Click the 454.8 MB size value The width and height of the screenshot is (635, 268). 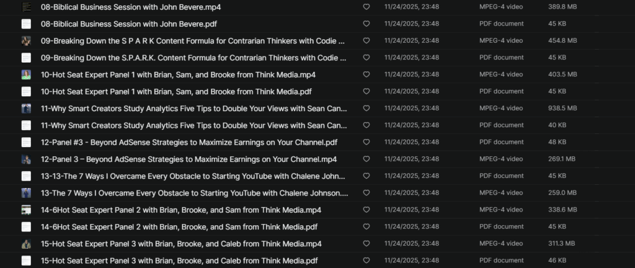(x=562, y=41)
